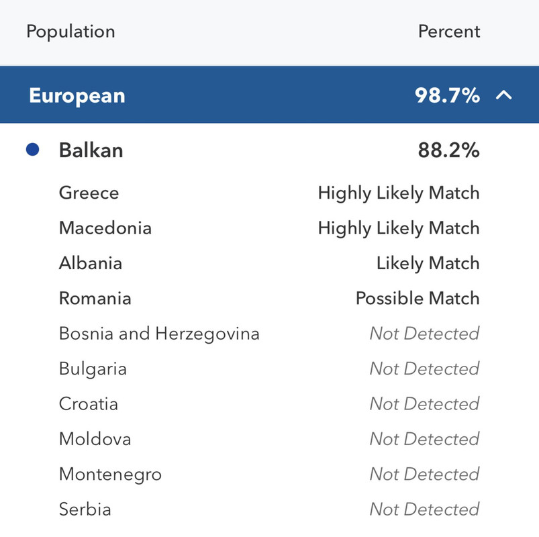Viewport: 539px width, 537px height.
Task: Click the 88.2% Balkan percentage
Action: [x=448, y=150]
